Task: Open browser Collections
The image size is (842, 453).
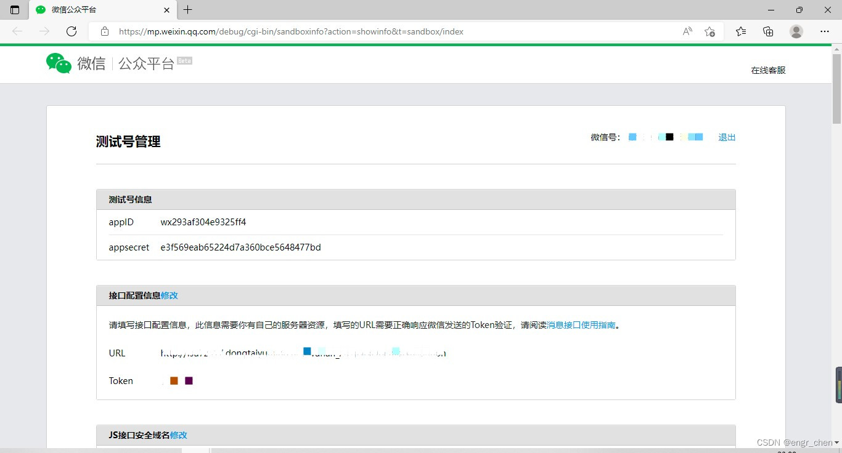Action: (768, 31)
